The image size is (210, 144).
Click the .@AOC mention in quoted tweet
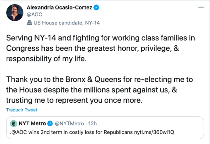pos(17,132)
